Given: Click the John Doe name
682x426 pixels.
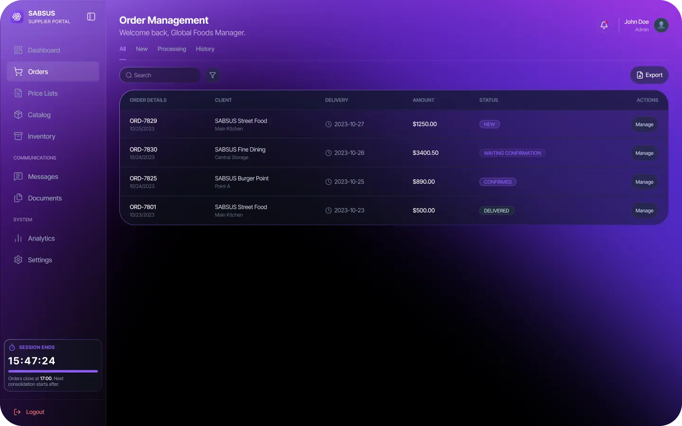Looking at the screenshot, I should pyautogui.click(x=637, y=22).
